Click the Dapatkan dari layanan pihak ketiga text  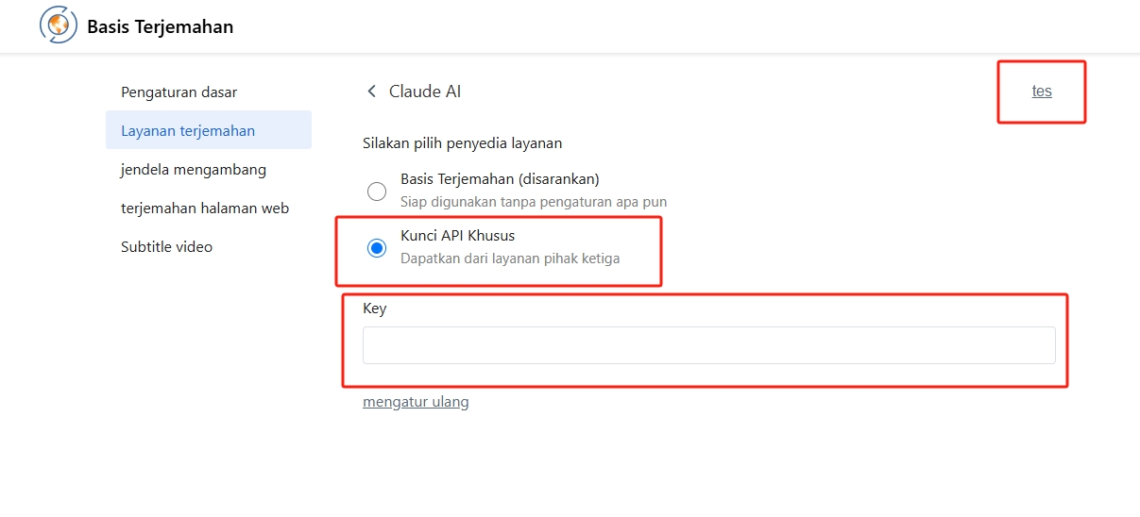tap(510, 258)
